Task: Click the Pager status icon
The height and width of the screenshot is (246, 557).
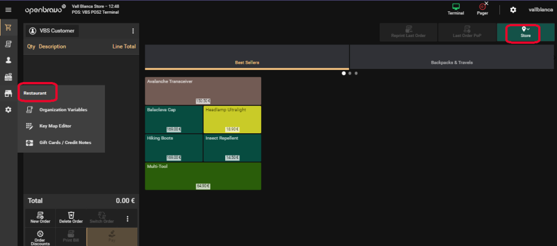Action: (482, 9)
